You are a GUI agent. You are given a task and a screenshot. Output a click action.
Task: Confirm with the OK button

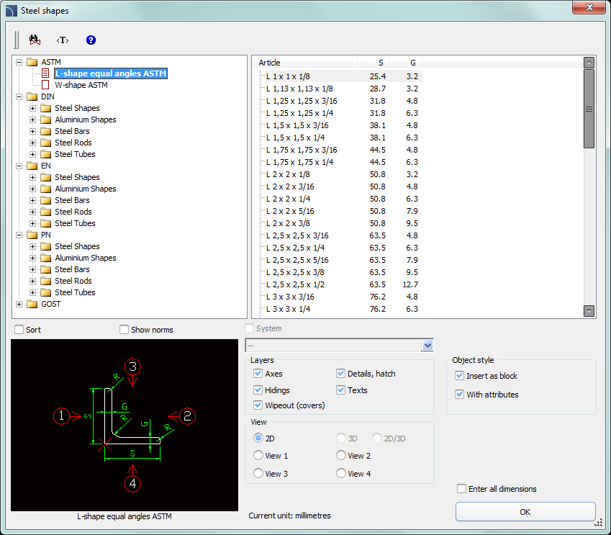[x=525, y=512]
